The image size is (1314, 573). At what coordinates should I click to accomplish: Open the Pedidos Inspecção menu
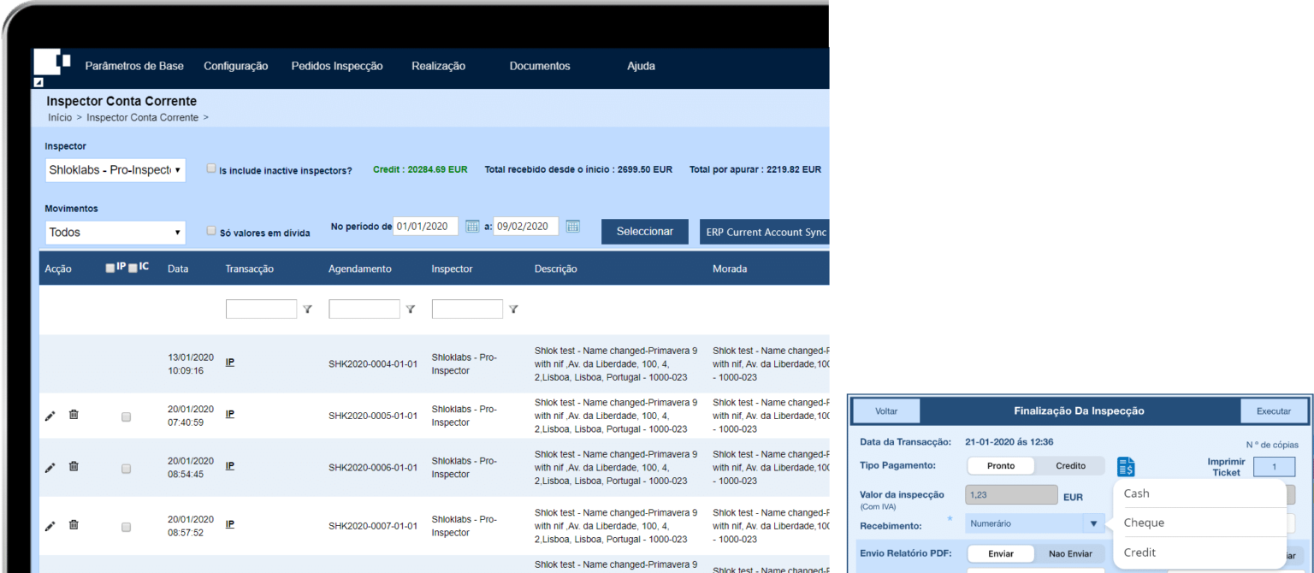(x=337, y=66)
